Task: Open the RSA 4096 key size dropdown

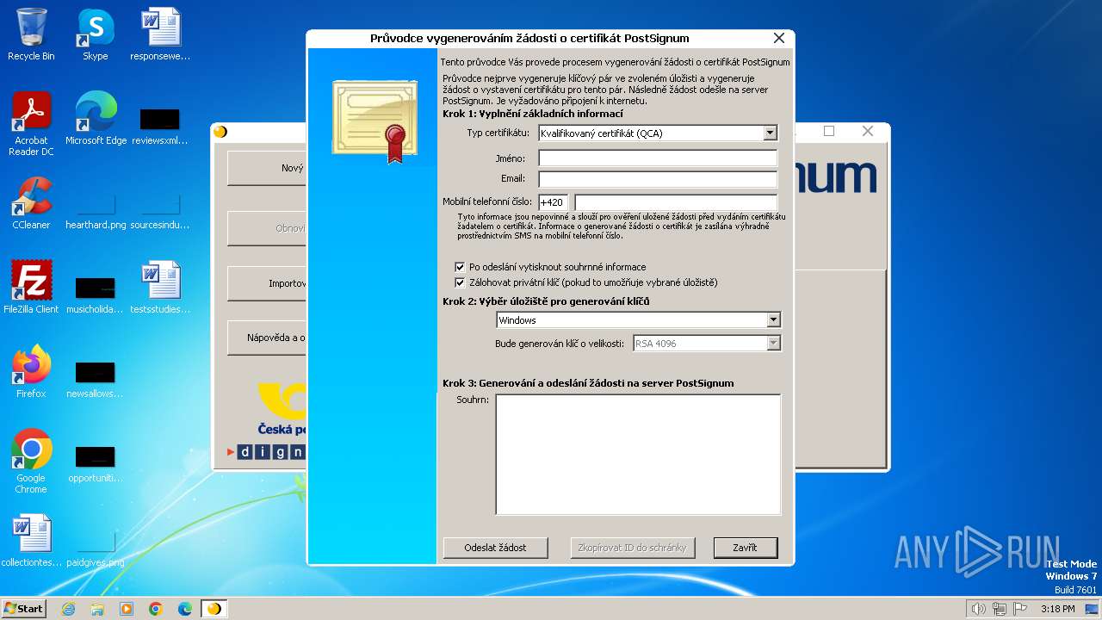Action: point(773,344)
